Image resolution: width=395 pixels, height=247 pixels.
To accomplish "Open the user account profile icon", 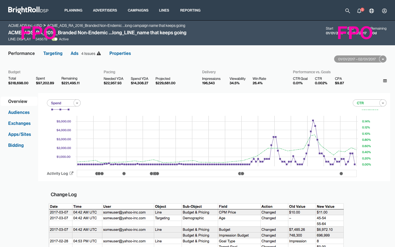I will [384, 11].
